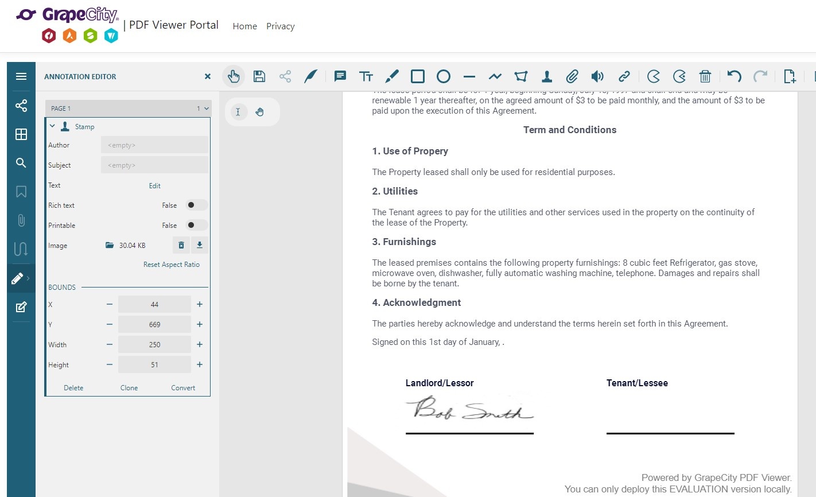The width and height of the screenshot is (816, 497).
Task: Open the form editor icon in sidebar
Action: tap(21, 307)
